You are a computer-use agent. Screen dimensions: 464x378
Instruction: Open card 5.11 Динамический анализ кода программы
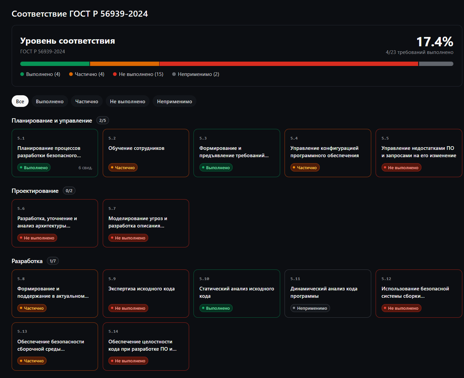(328, 293)
